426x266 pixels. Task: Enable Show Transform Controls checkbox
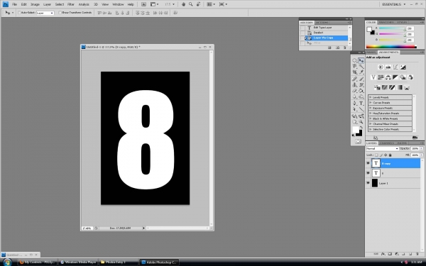coord(60,13)
